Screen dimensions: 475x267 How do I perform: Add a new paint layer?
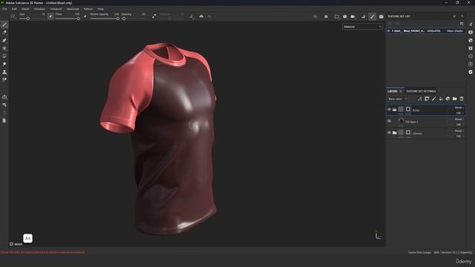coord(433,99)
